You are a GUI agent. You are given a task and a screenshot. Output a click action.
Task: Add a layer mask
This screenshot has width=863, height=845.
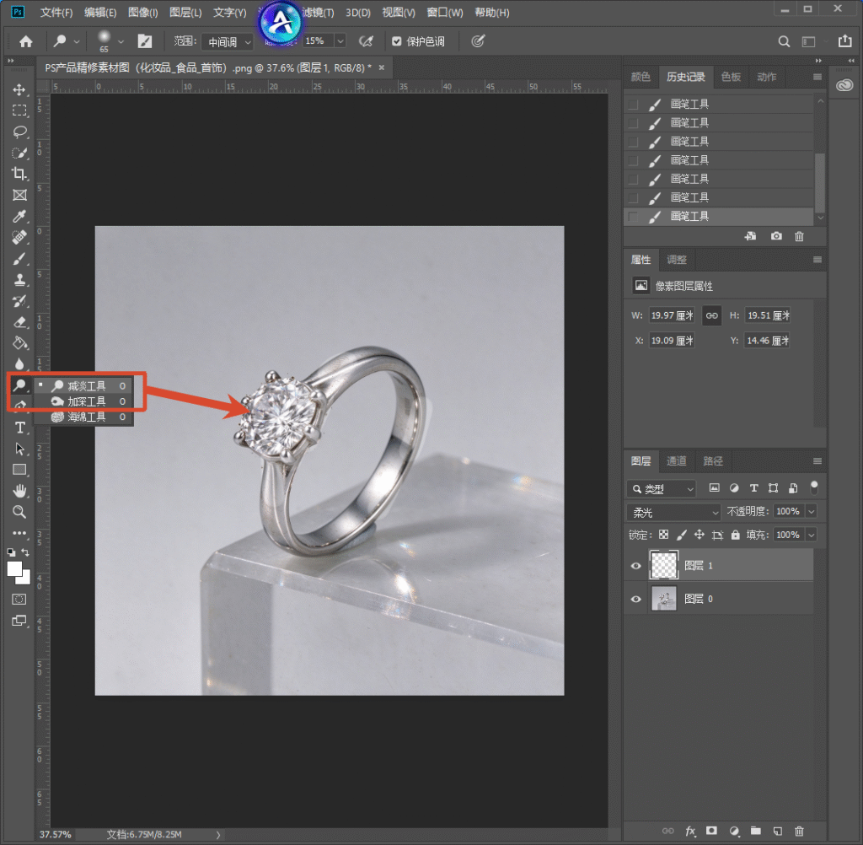click(x=711, y=831)
